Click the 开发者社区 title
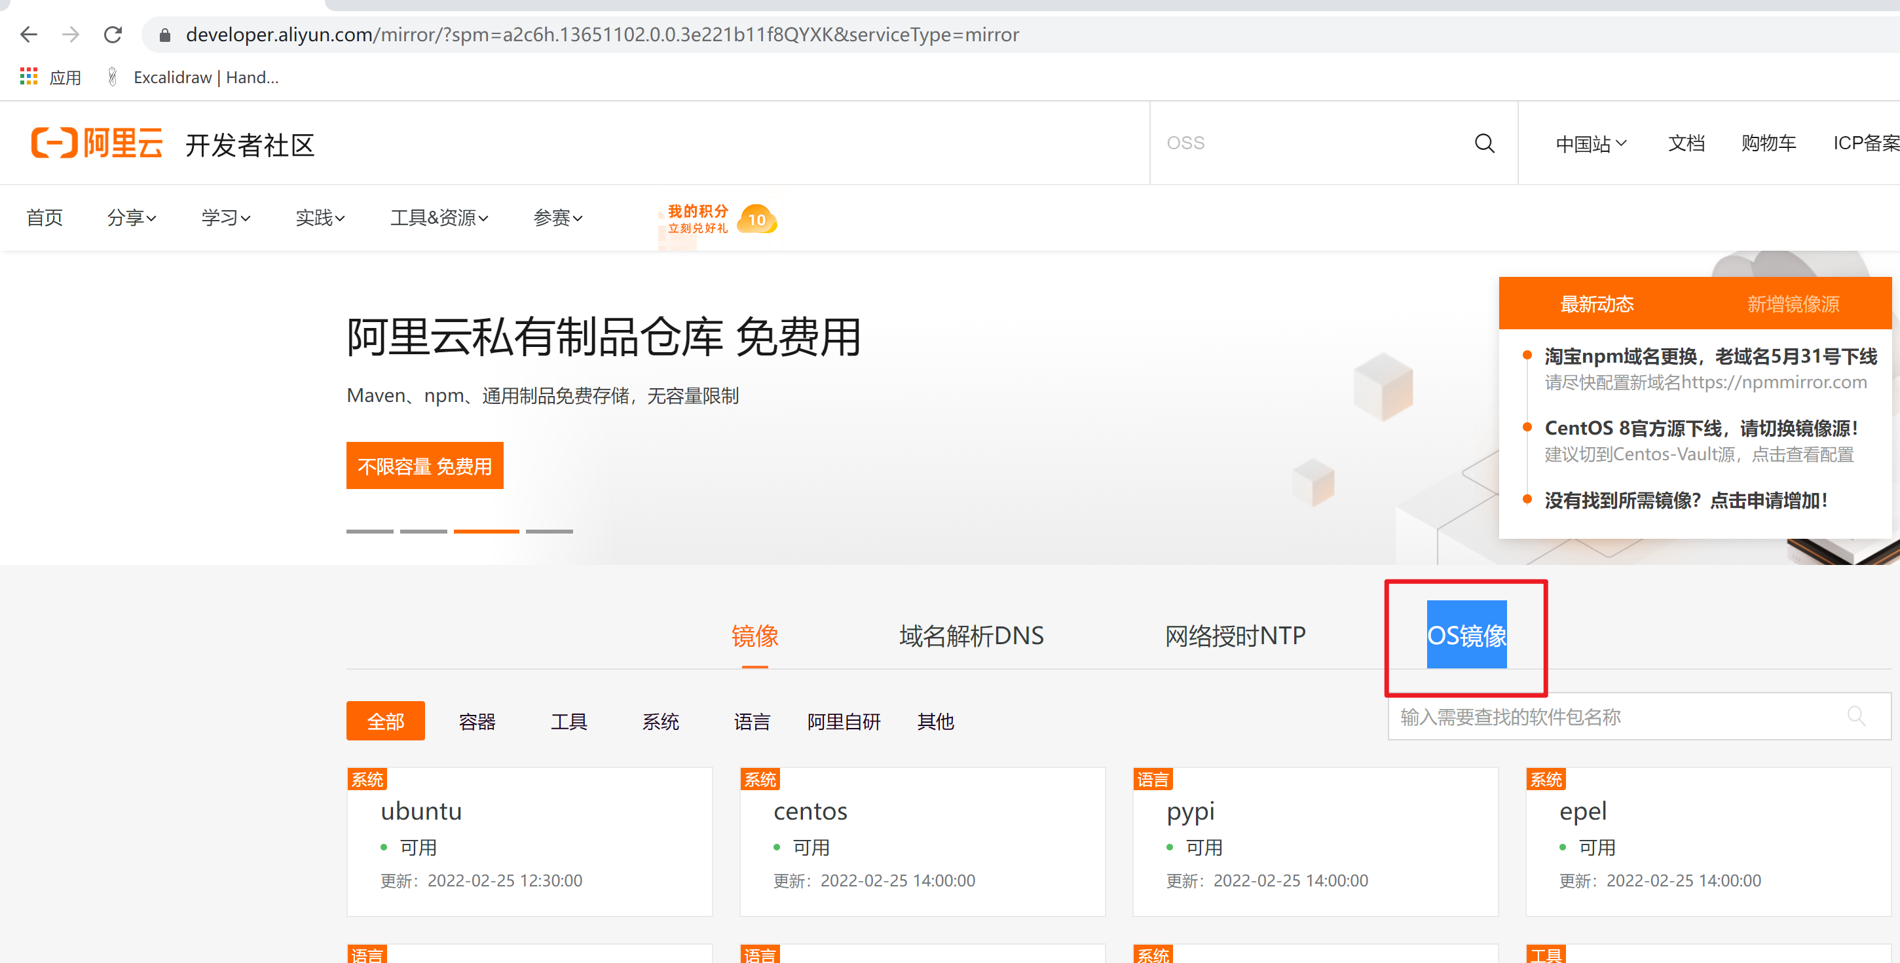This screenshot has width=1900, height=963. 250,145
